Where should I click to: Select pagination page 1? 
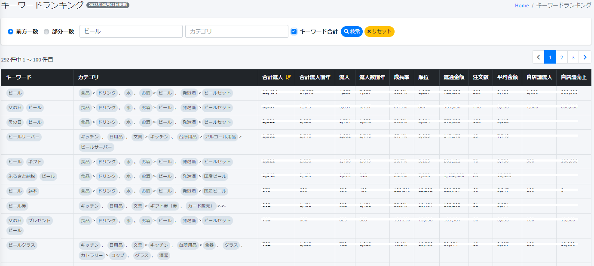tap(550, 57)
